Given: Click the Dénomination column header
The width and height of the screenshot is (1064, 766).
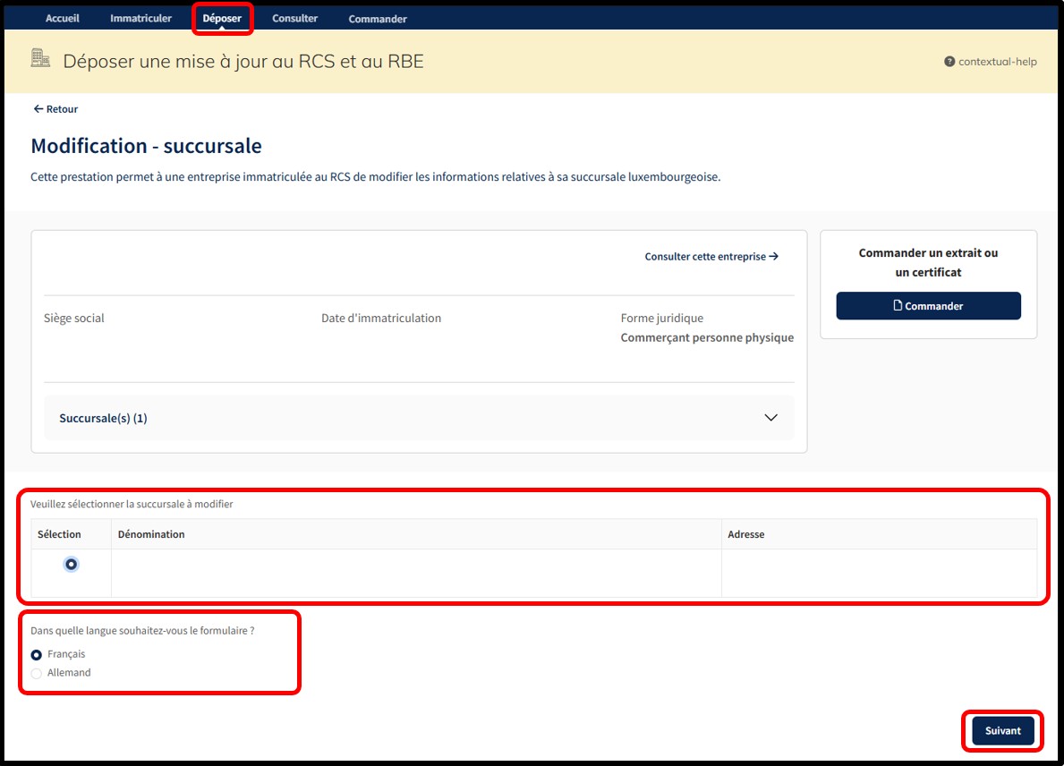Looking at the screenshot, I should point(151,534).
